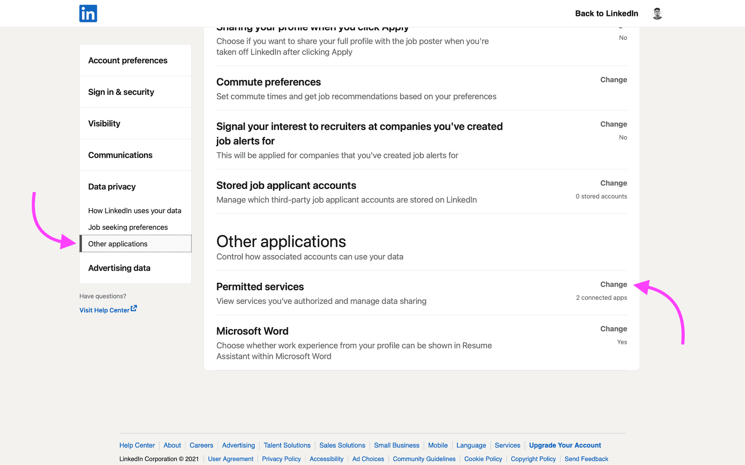Viewport: 745px width, 465px height.
Task: Open Small Business footer link
Action: (x=396, y=445)
